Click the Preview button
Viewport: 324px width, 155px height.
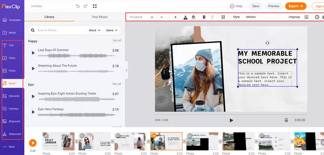274,6
